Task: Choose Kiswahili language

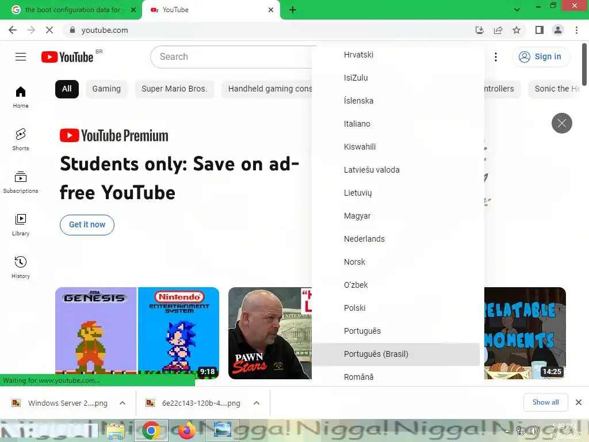Action: click(x=396, y=147)
